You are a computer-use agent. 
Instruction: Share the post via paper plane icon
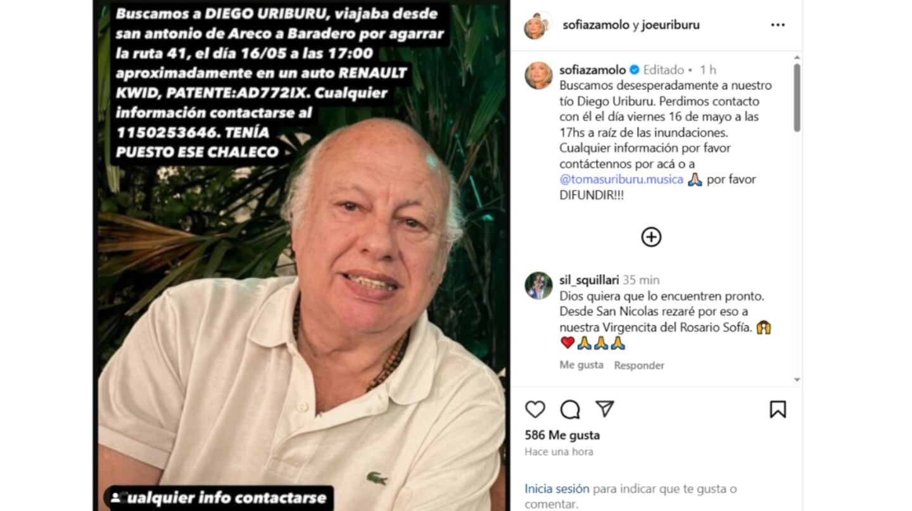[605, 409]
